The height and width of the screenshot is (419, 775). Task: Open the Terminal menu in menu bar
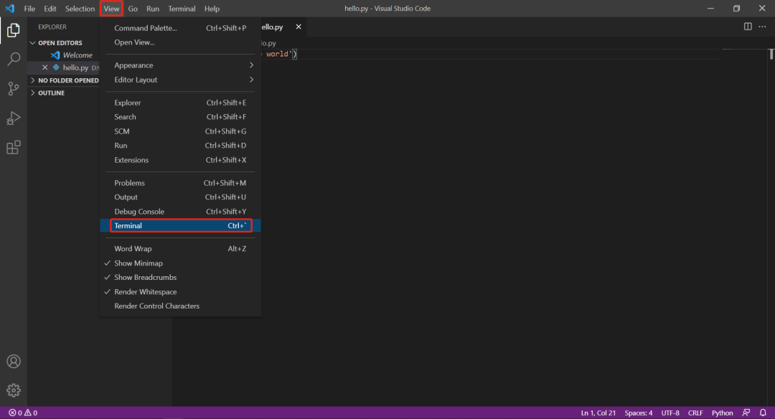tap(182, 9)
